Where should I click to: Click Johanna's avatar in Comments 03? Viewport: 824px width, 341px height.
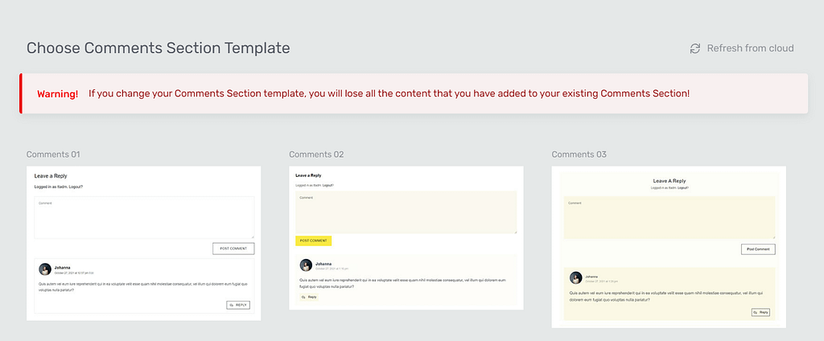[x=575, y=277]
